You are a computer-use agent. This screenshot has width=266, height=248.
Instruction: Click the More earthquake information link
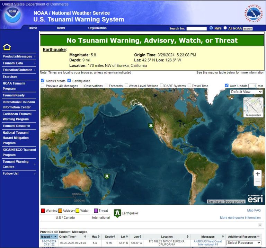(240, 218)
